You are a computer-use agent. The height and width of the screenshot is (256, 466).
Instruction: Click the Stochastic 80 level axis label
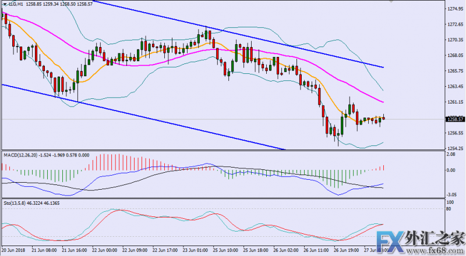pyautogui.click(x=450, y=209)
